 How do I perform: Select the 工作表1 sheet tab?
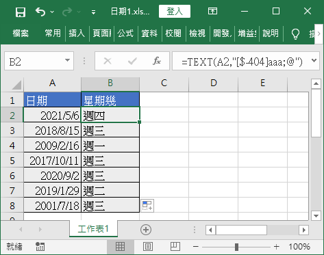(93, 229)
